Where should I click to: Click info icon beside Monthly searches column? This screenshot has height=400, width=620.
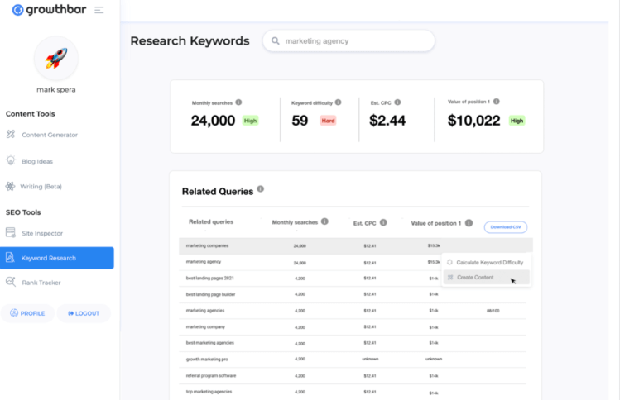(x=324, y=221)
